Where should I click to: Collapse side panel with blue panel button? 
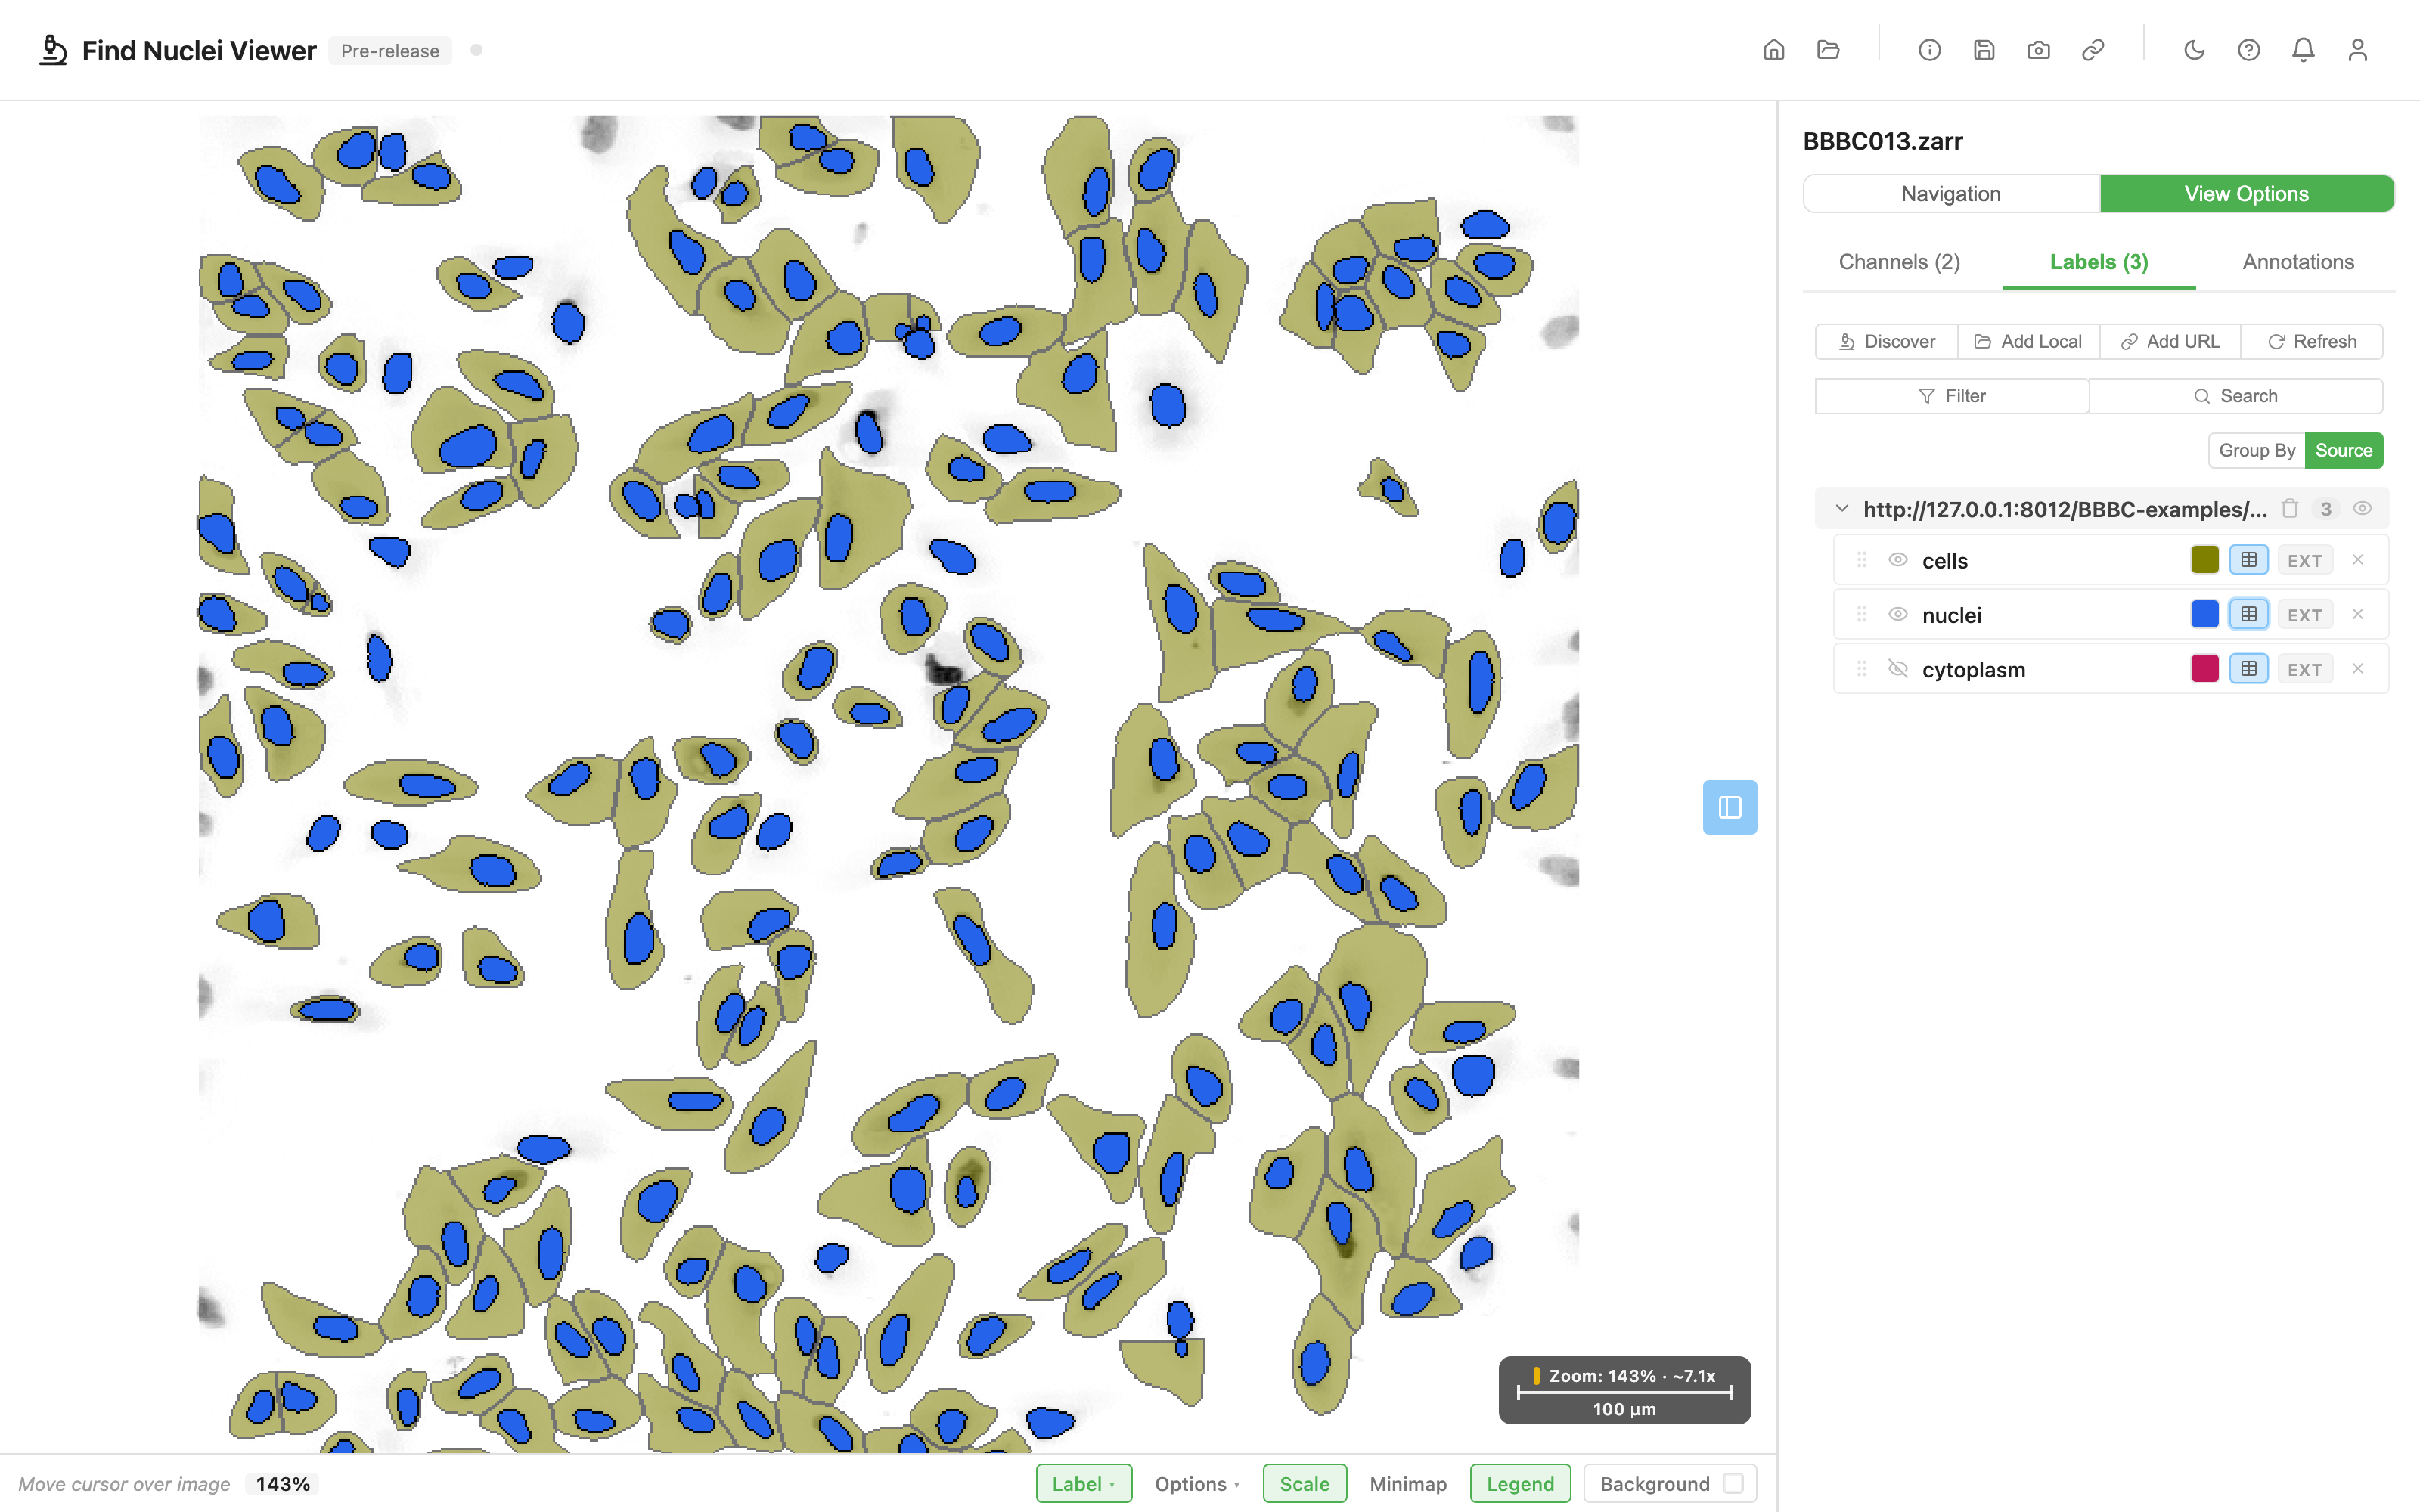[1729, 807]
